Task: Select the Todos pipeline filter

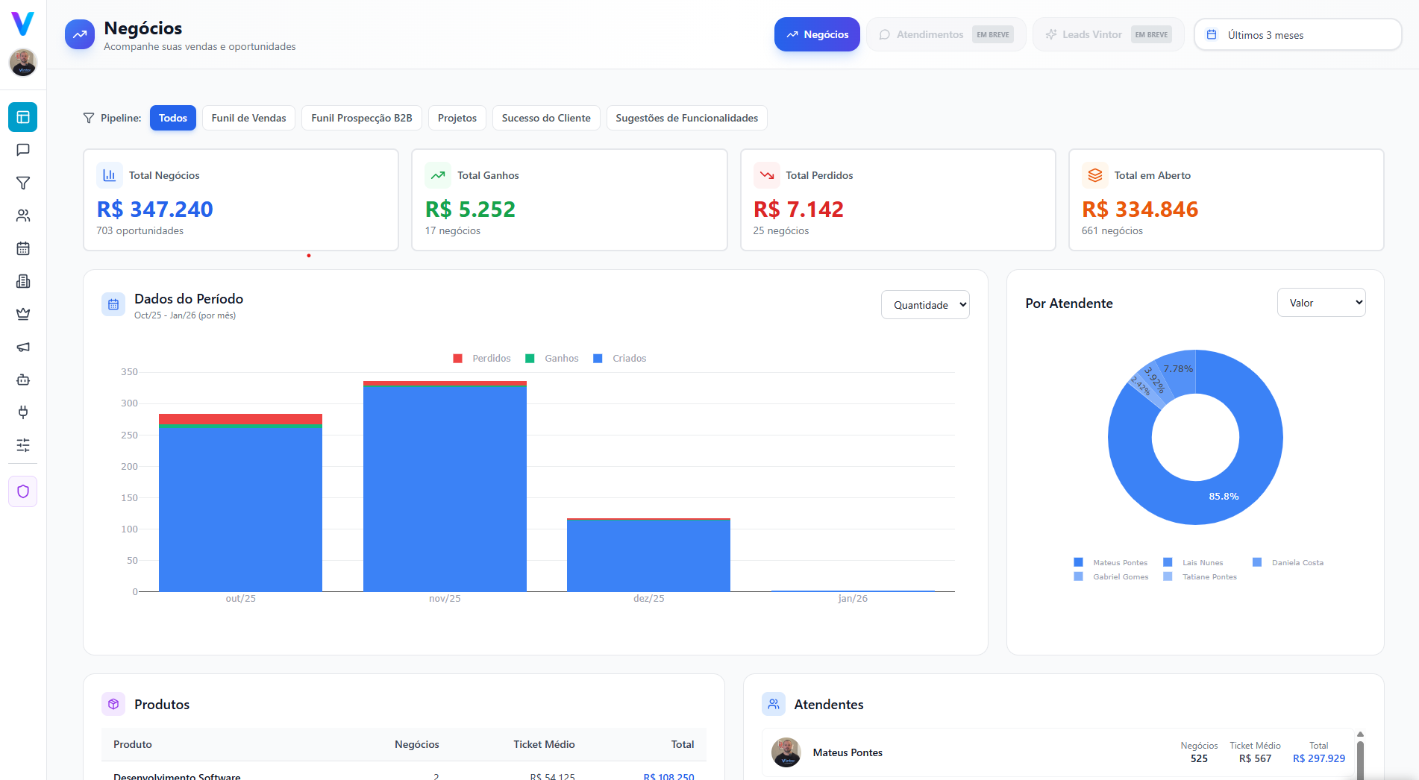Action: (172, 118)
